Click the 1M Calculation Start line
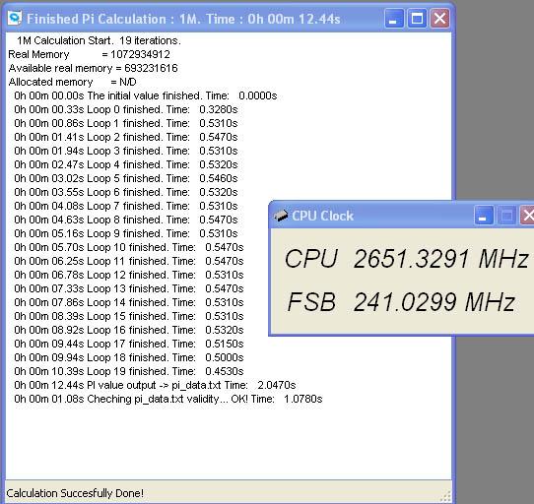Screen dimensions: 534x504 [99, 40]
